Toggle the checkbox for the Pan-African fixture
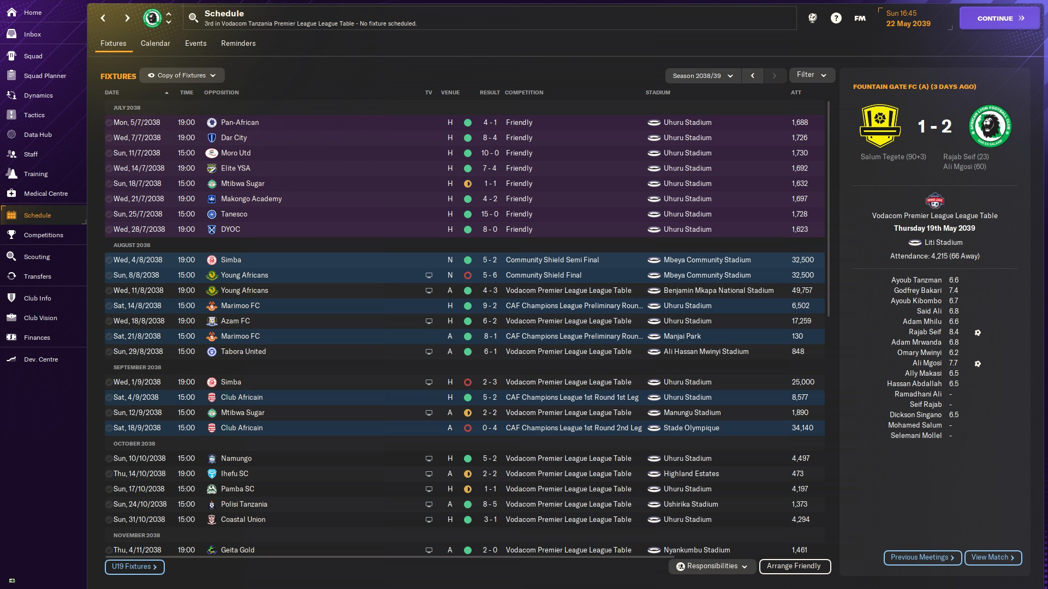This screenshot has height=589, width=1048. [x=109, y=123]
